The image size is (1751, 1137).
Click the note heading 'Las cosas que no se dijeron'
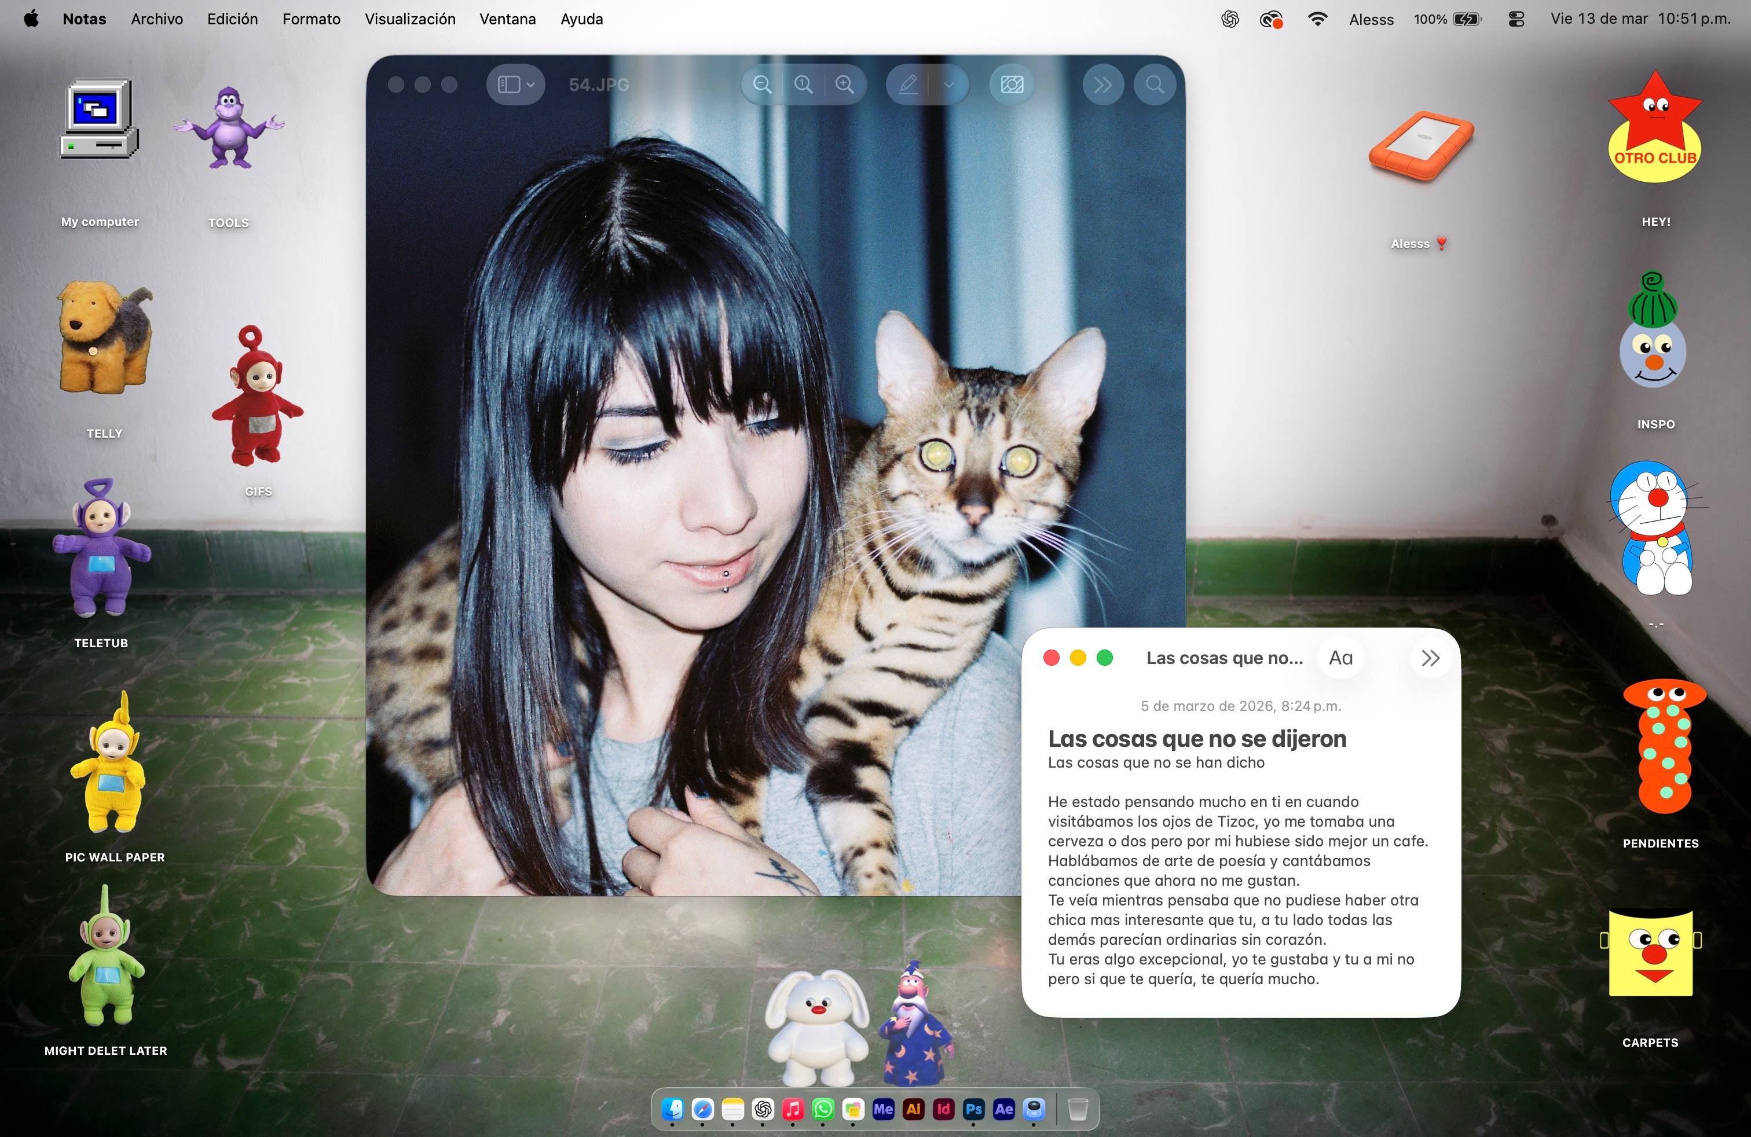pyautogui.click(x=1197, y=738)
